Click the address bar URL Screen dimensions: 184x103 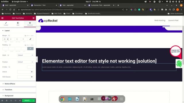pyautogui.click(x=47, y=10)
